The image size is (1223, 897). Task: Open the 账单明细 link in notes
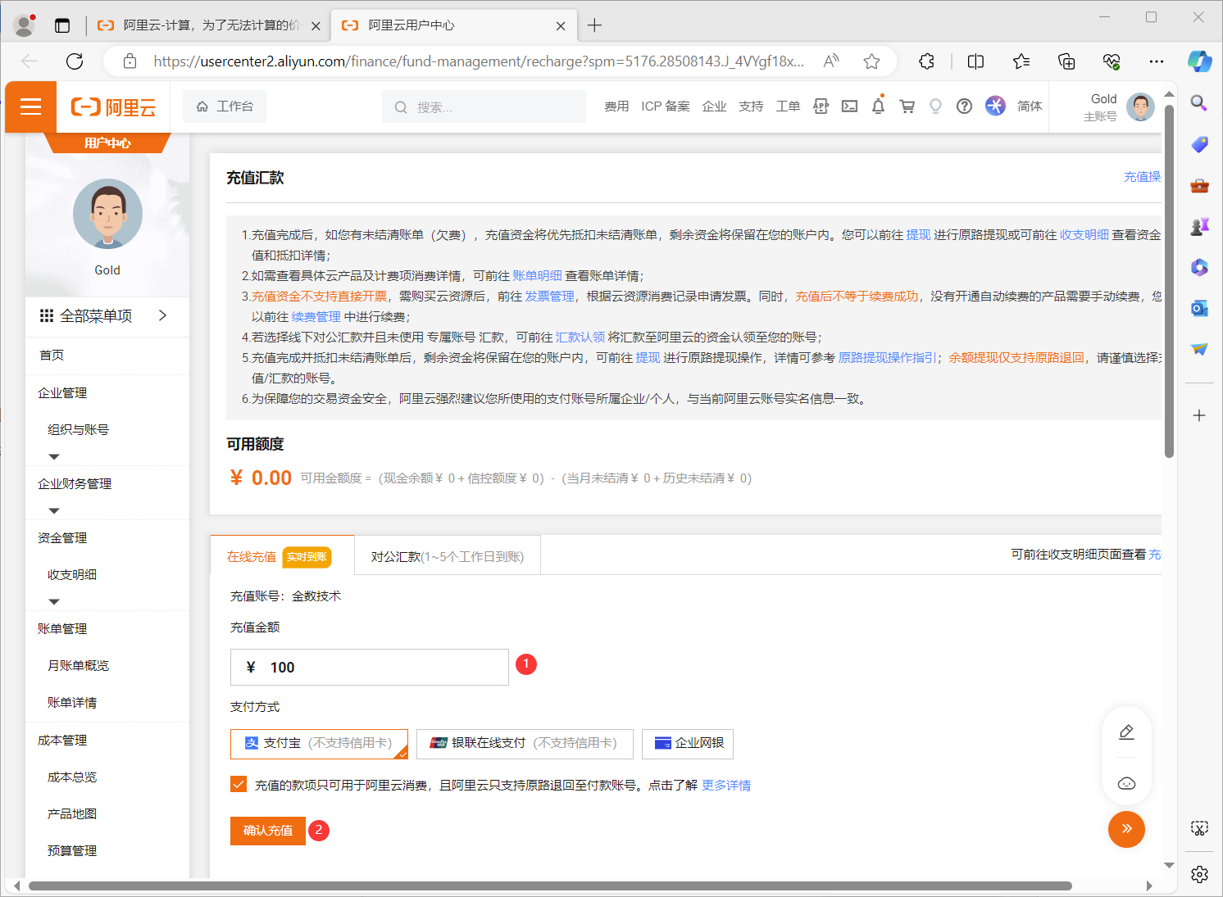click(537, 276)
